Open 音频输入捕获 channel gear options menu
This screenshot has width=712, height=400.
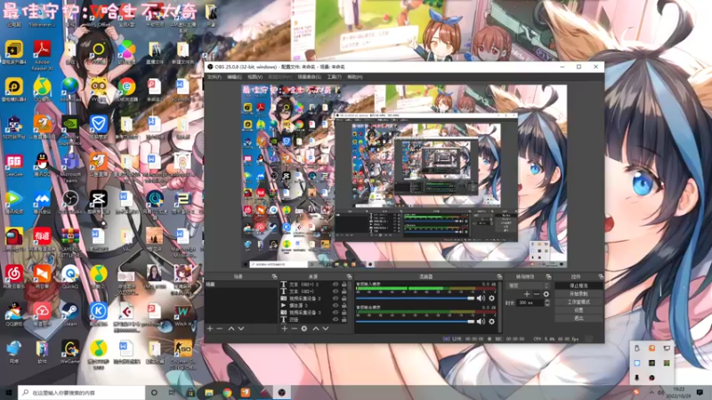coord(492,298)
